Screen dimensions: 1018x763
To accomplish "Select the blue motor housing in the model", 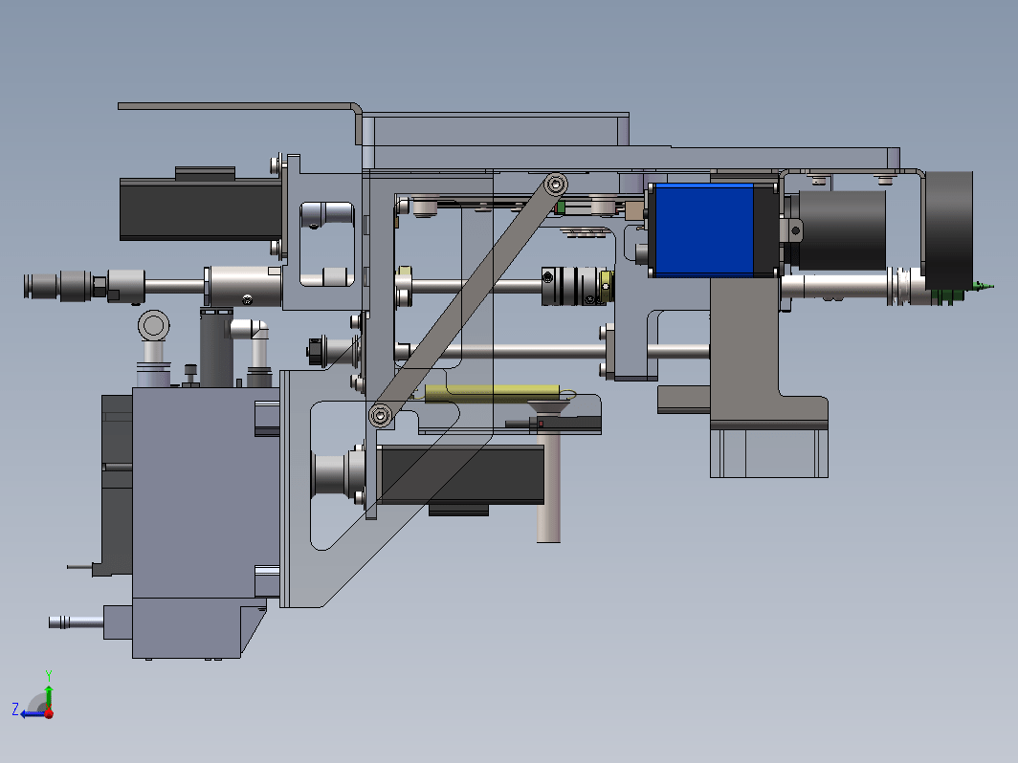I will (x=704, y=229).
